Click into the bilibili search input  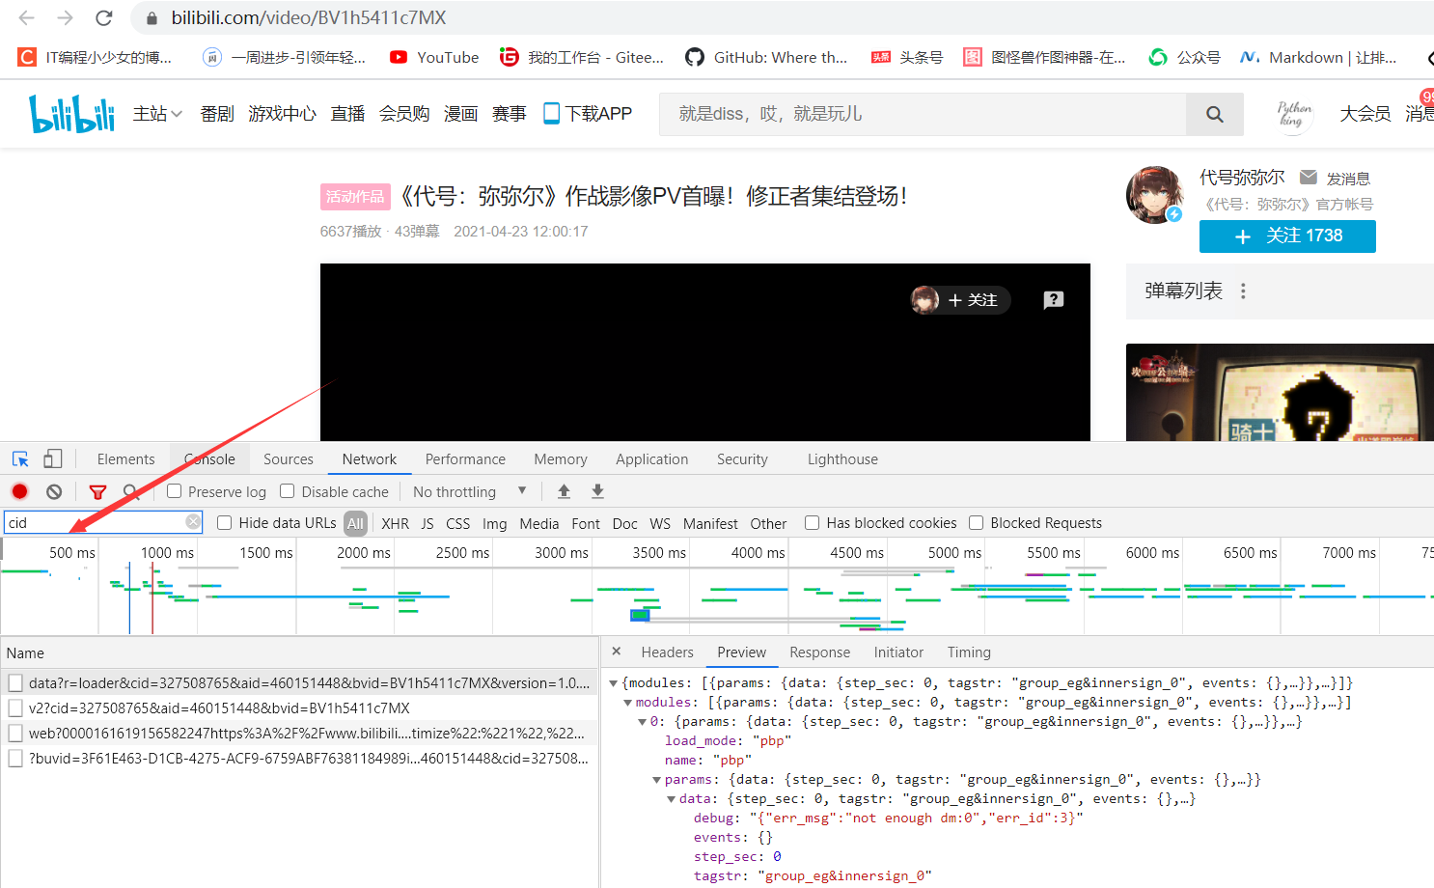(923, 114)
